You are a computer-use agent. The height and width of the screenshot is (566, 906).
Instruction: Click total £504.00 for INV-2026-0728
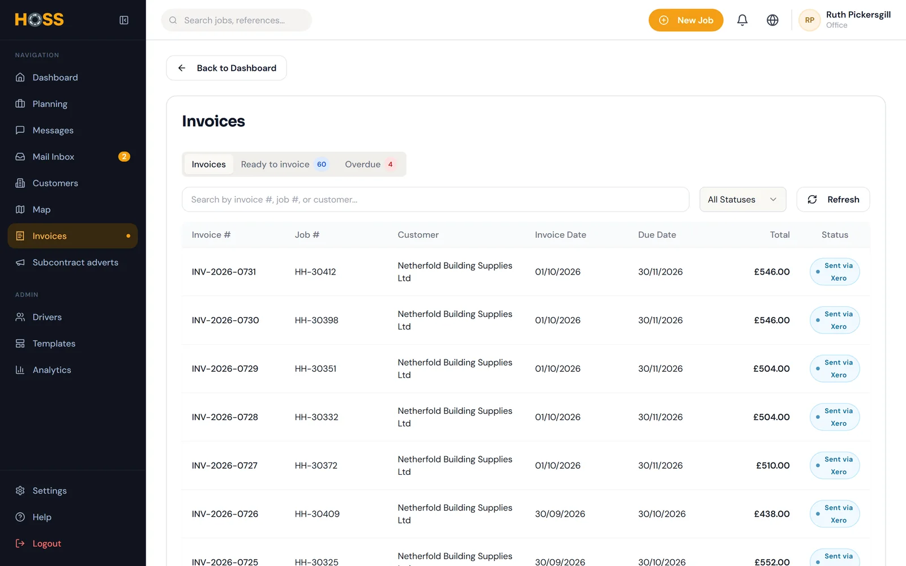pos(771,417)
